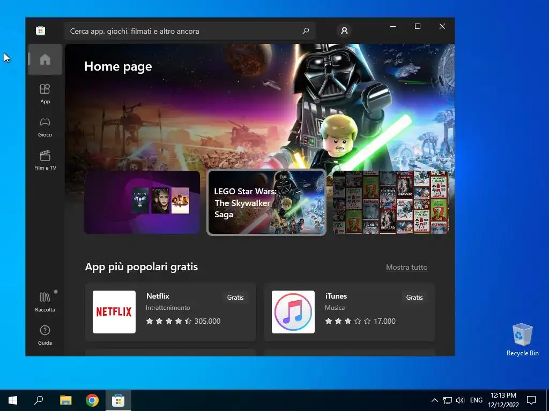Click the ENG language indicator
The width and height of the screenshot is (549, 411).
pyautogui.click(x=476, y=400)
